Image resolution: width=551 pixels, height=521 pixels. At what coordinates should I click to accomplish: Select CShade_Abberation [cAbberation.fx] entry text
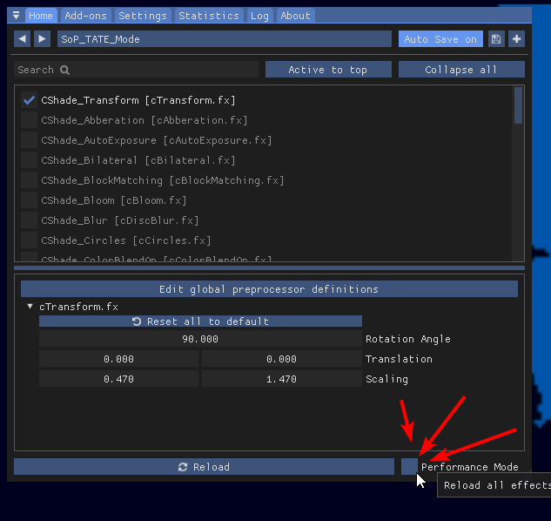(144, 120)
